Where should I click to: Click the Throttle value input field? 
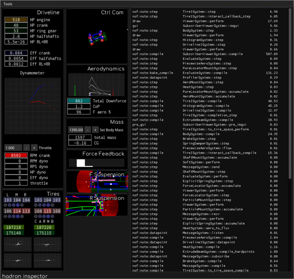click(13, 148)
